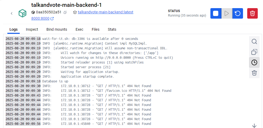The image size is (263, 128).
Task: Toggle log timestamps clock icon
Action: (x=254, y=62)
